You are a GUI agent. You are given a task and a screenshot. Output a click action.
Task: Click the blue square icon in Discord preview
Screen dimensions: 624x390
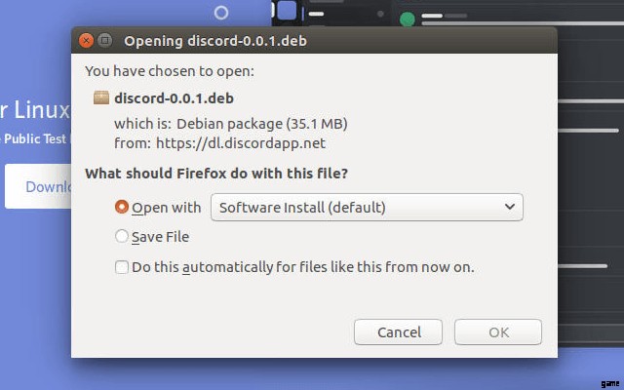coord(287,11)
